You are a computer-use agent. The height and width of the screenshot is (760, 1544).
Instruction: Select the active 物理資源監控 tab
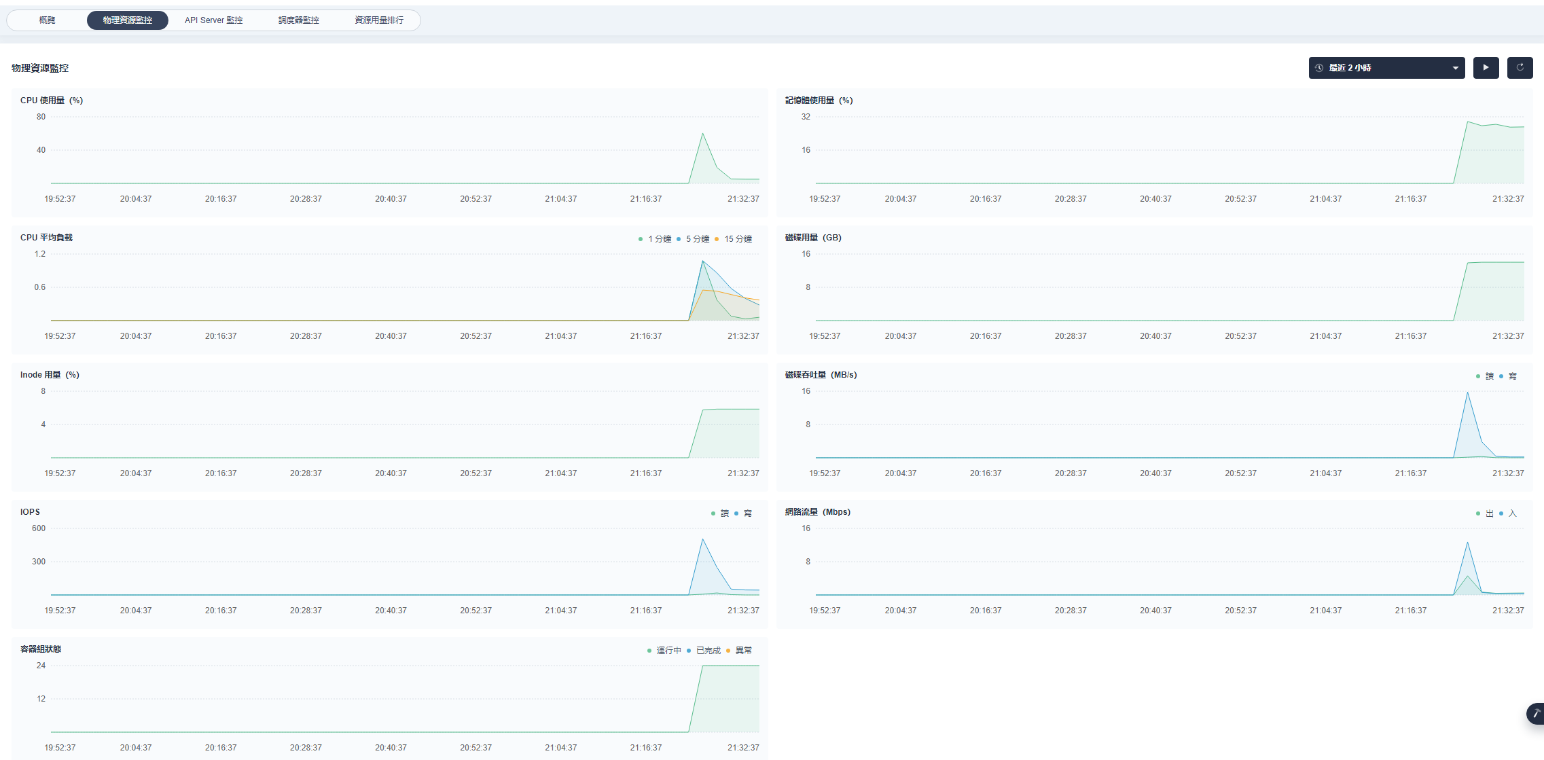[127, 20]
